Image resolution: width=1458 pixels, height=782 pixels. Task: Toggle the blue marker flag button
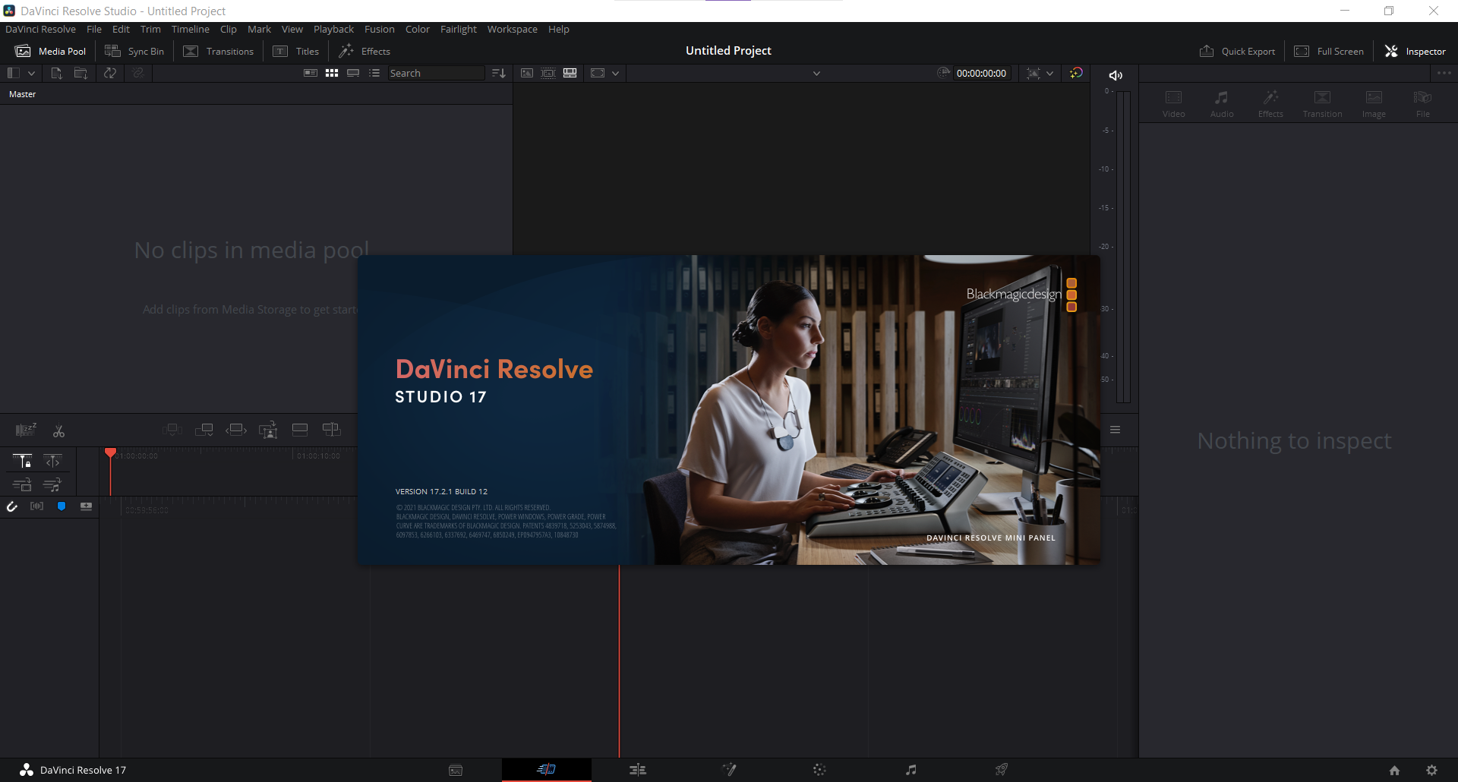pos(62,506)
